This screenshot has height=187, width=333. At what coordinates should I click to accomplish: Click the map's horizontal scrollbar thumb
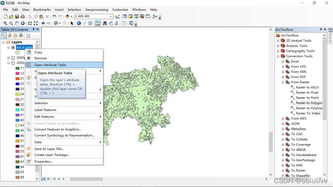pos(86,179)
